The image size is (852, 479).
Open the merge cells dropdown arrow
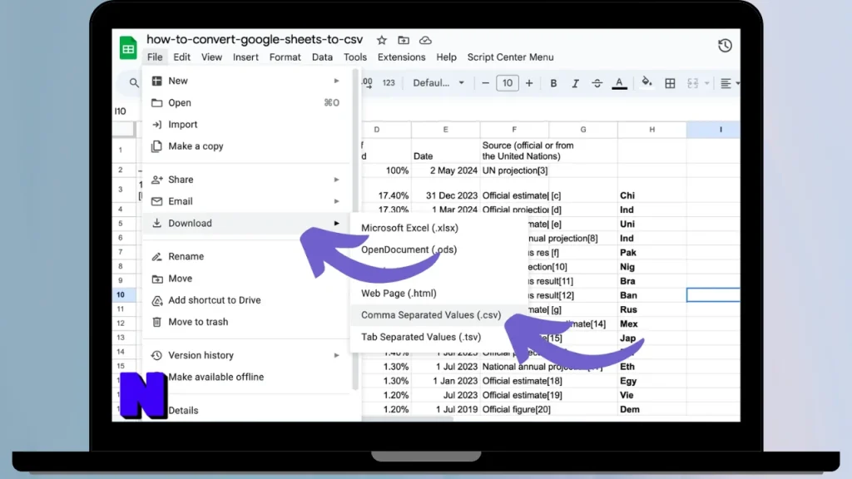pyautogui.click(x=707, y=83)
